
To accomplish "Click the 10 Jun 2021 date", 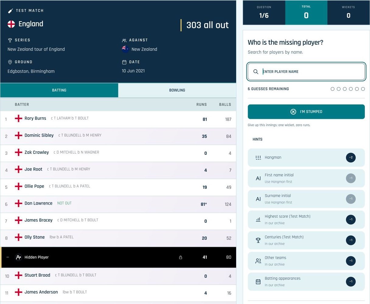I will point(133,71).
